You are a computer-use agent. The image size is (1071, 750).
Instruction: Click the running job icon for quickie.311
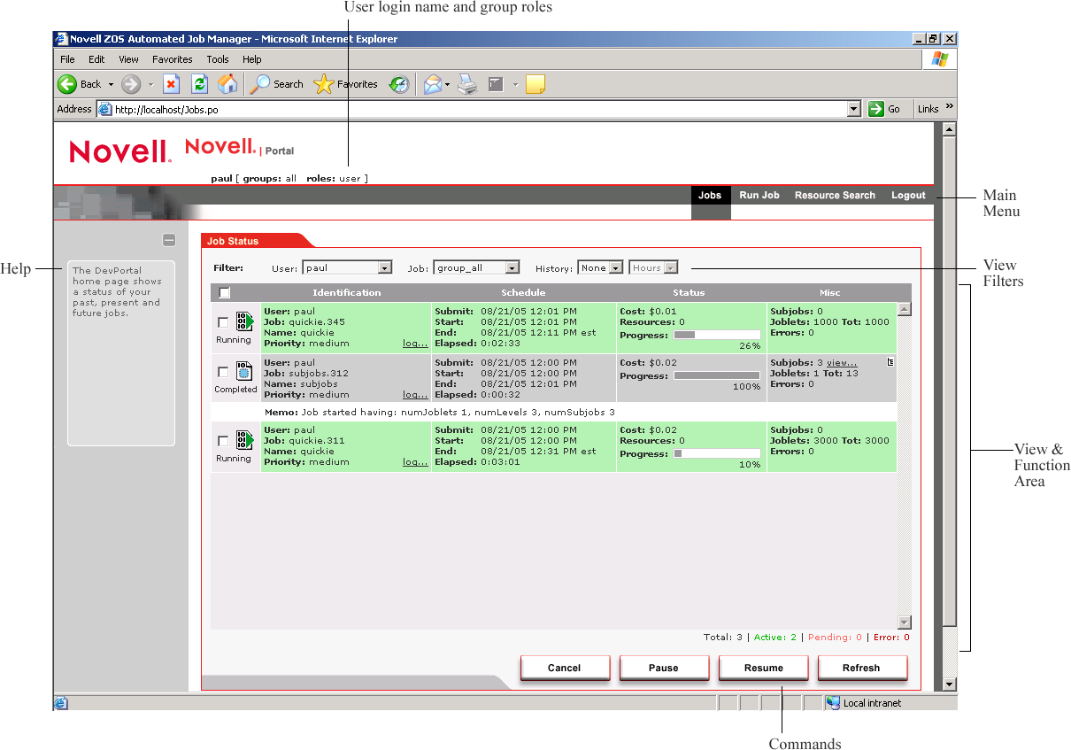click(244, 441)
